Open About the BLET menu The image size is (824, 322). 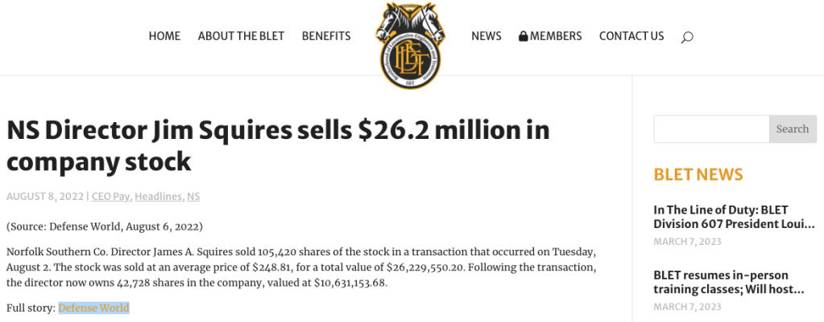click(241, 36)
